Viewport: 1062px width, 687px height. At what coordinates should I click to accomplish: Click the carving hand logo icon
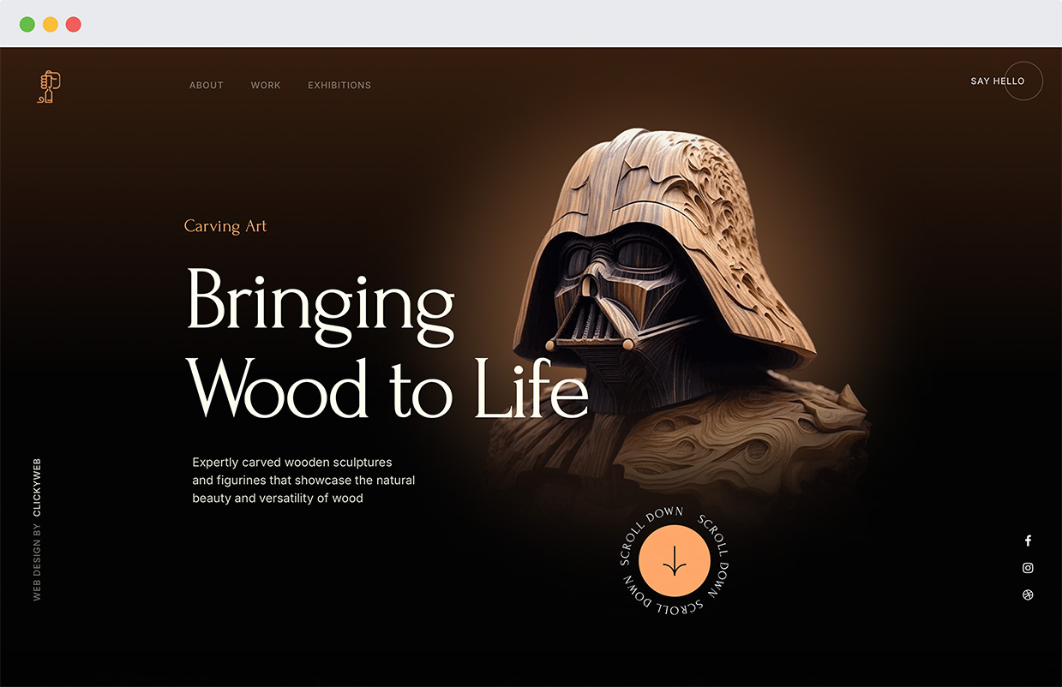tap(50, 87)
